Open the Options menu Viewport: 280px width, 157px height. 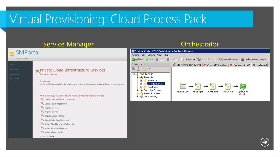click(x=151, y=55)
